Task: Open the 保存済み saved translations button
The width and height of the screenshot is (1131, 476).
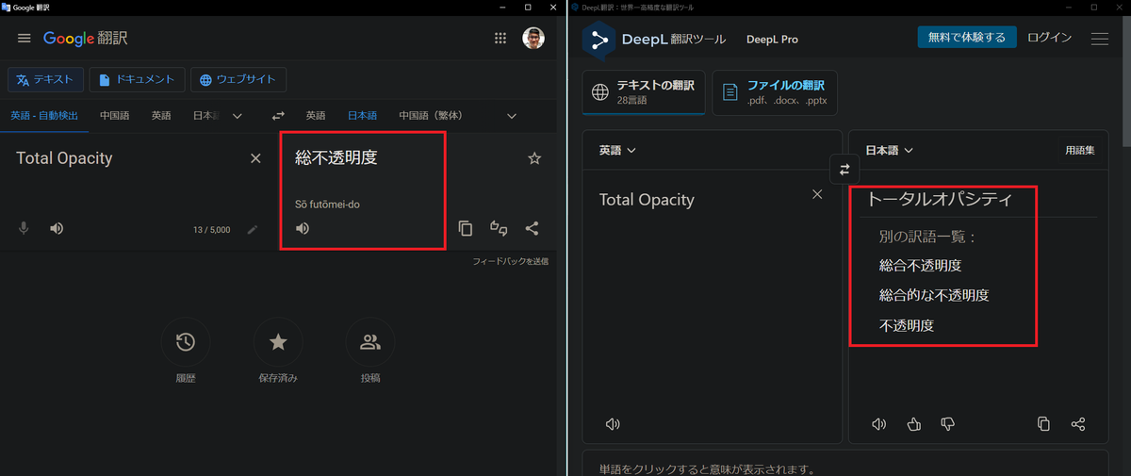Action: (278, 343)
